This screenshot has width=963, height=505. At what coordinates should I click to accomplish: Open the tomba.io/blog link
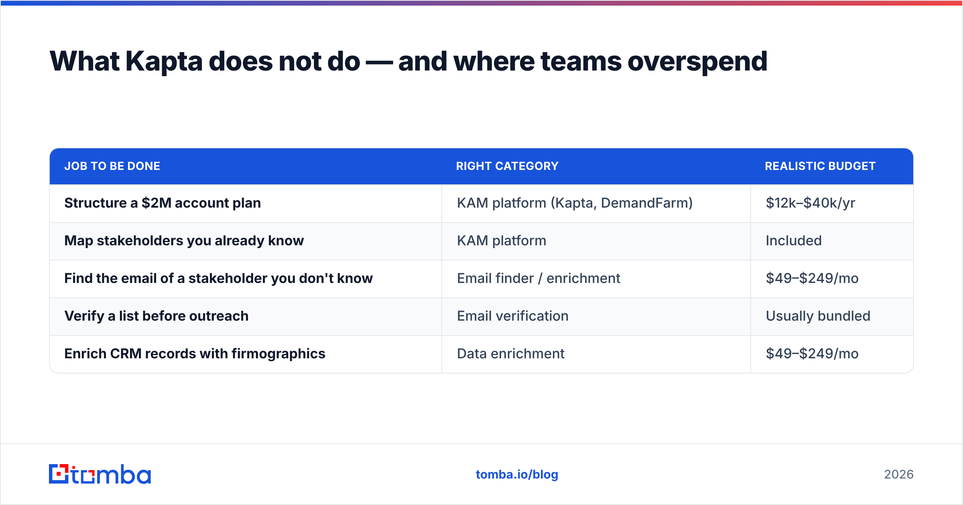click(517, 475)
